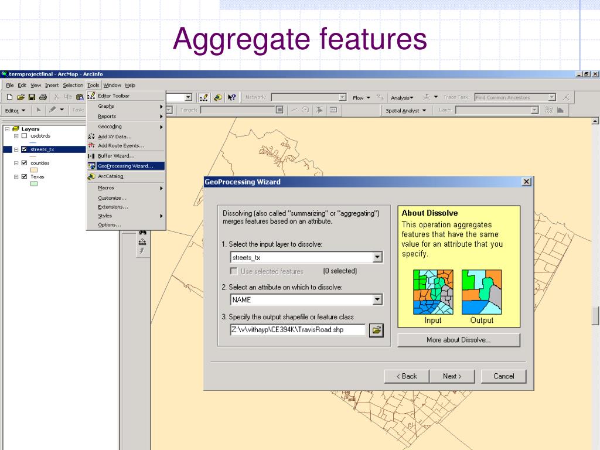Image resolution: width=600 pixels, height=450 pixels.
Task: Click the Back button in wizard
Action: (407, 376)
